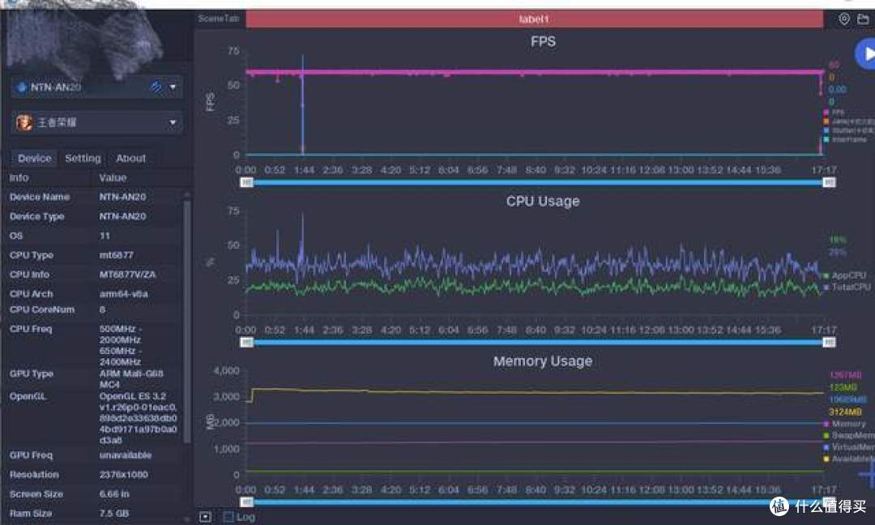This screenshot has width=875, height=525.
Task: Click the device icon left of NTN-AN20
Action: click(22, 87)
